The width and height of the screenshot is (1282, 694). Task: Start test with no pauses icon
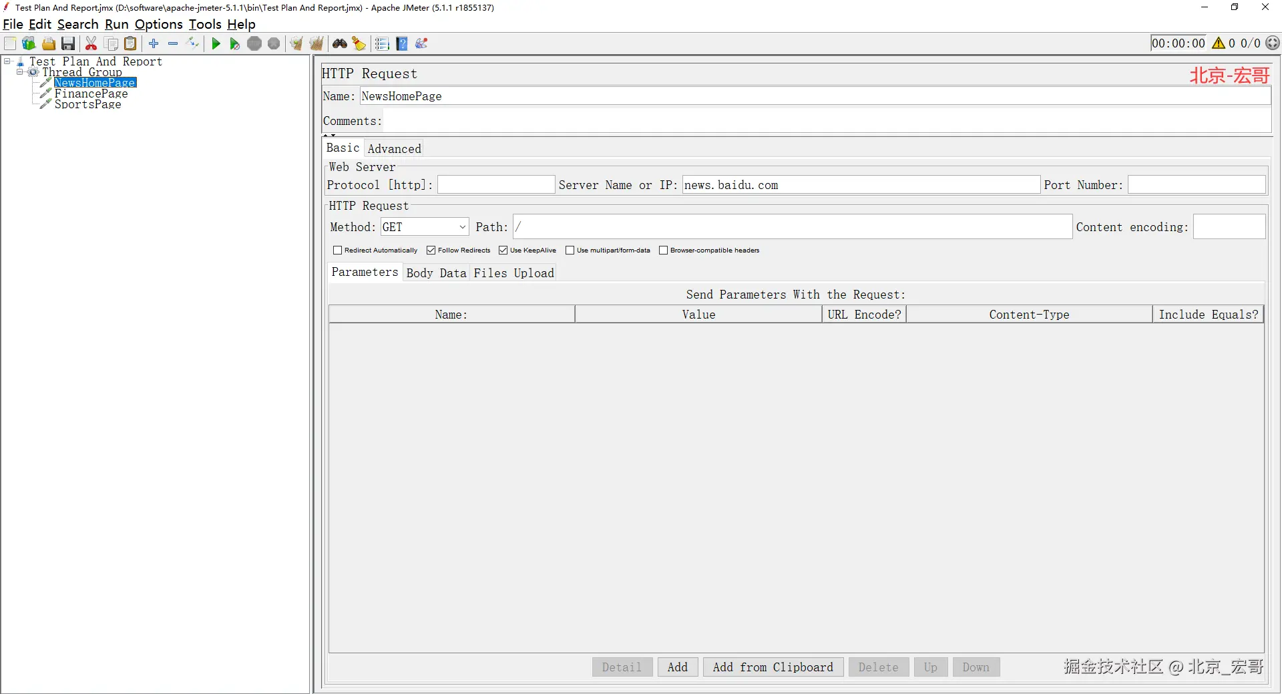[235, 43]
